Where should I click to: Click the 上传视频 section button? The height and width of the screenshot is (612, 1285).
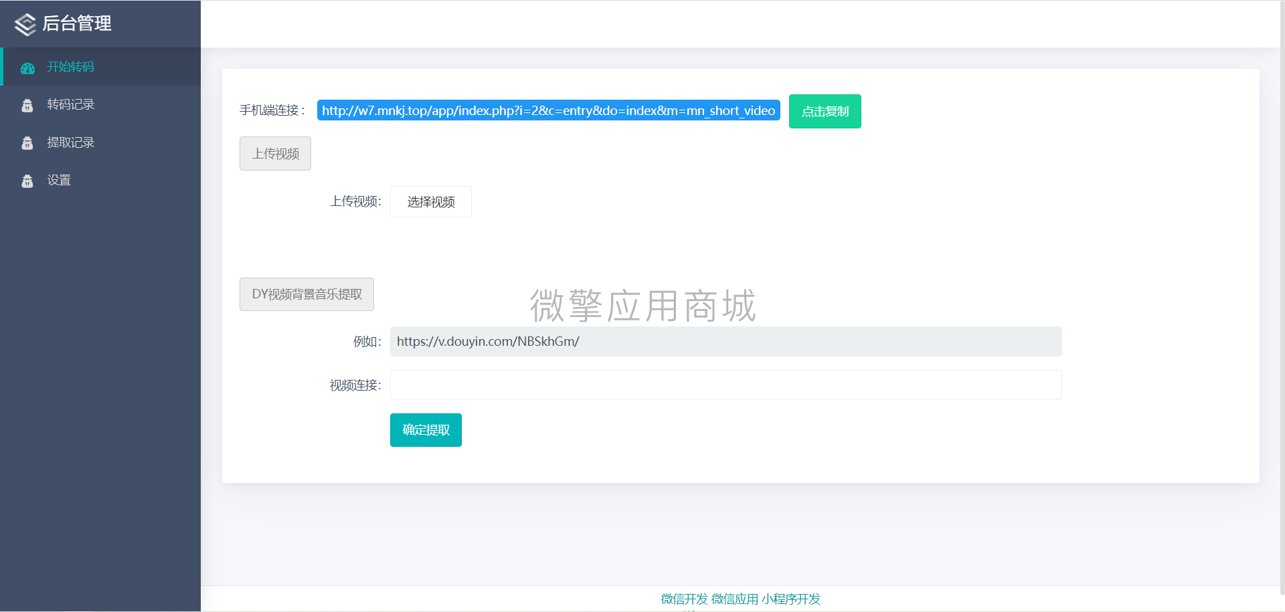coord(275,154)
